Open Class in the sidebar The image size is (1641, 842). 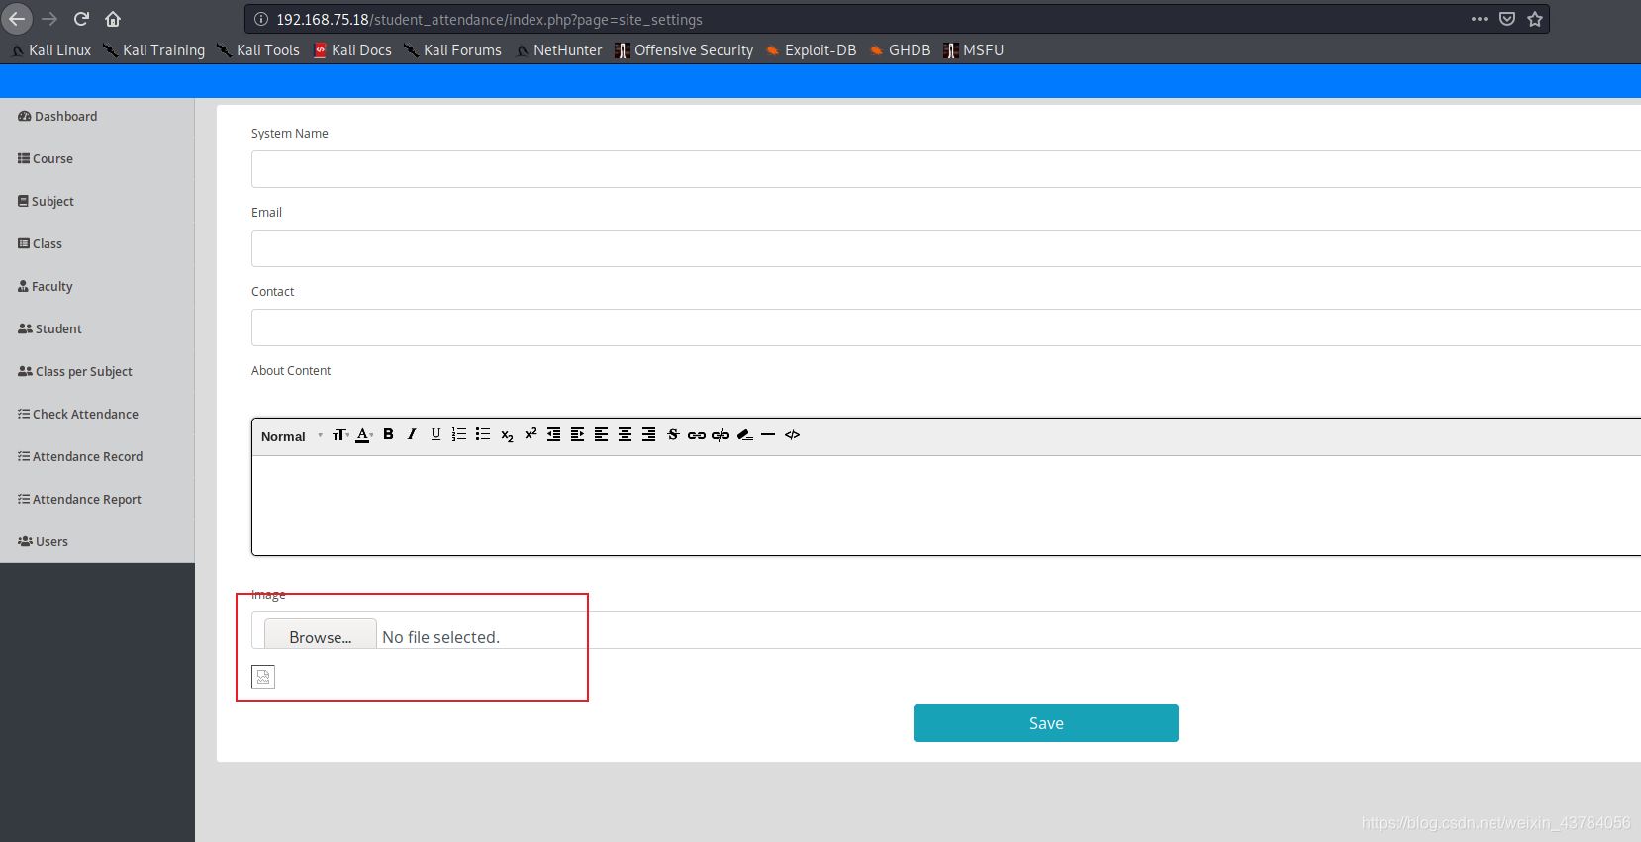click(40, 243)
